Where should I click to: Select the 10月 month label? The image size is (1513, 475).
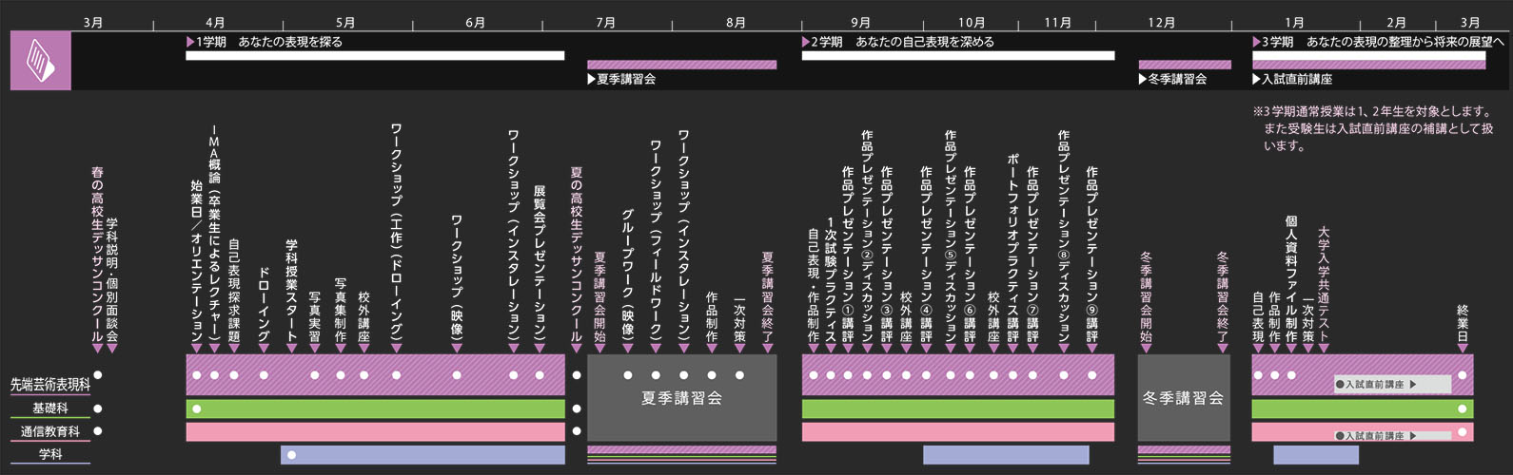[972, 23]
